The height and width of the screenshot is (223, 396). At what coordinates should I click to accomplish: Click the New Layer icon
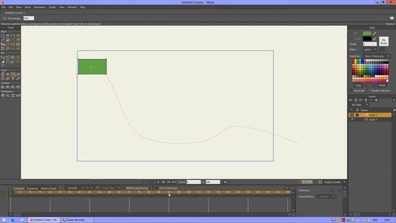[x=350, y=100]
